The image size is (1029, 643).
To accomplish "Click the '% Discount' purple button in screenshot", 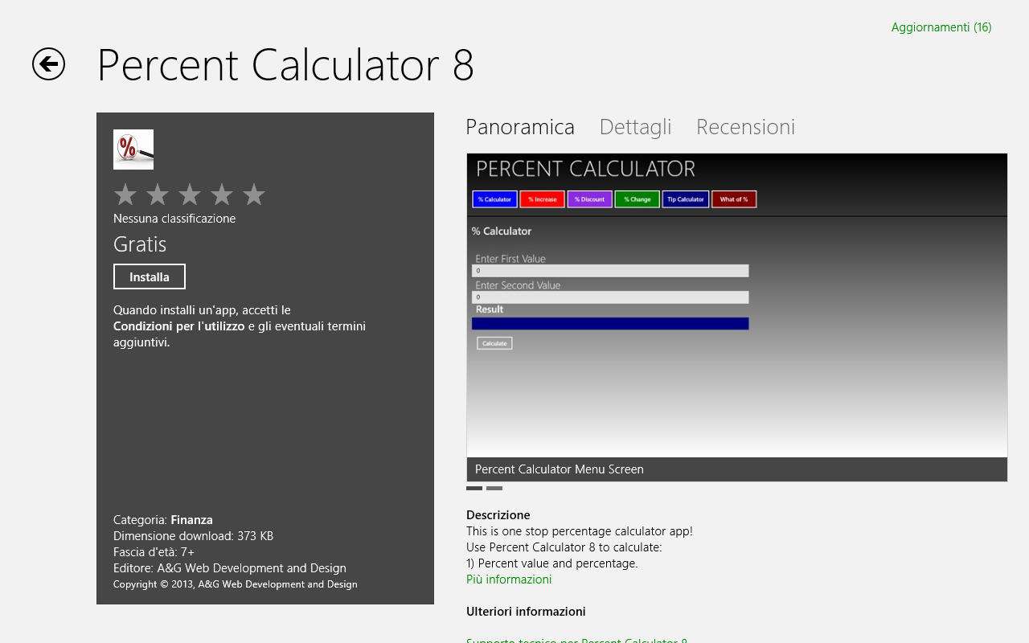I will (589, 199).
